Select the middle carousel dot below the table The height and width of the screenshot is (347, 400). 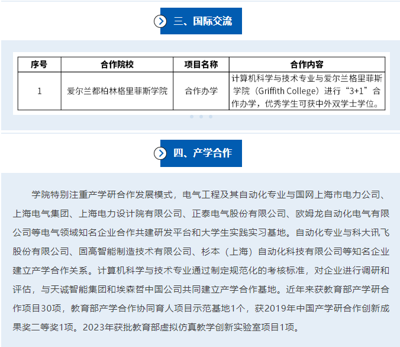tap(201, 117)
